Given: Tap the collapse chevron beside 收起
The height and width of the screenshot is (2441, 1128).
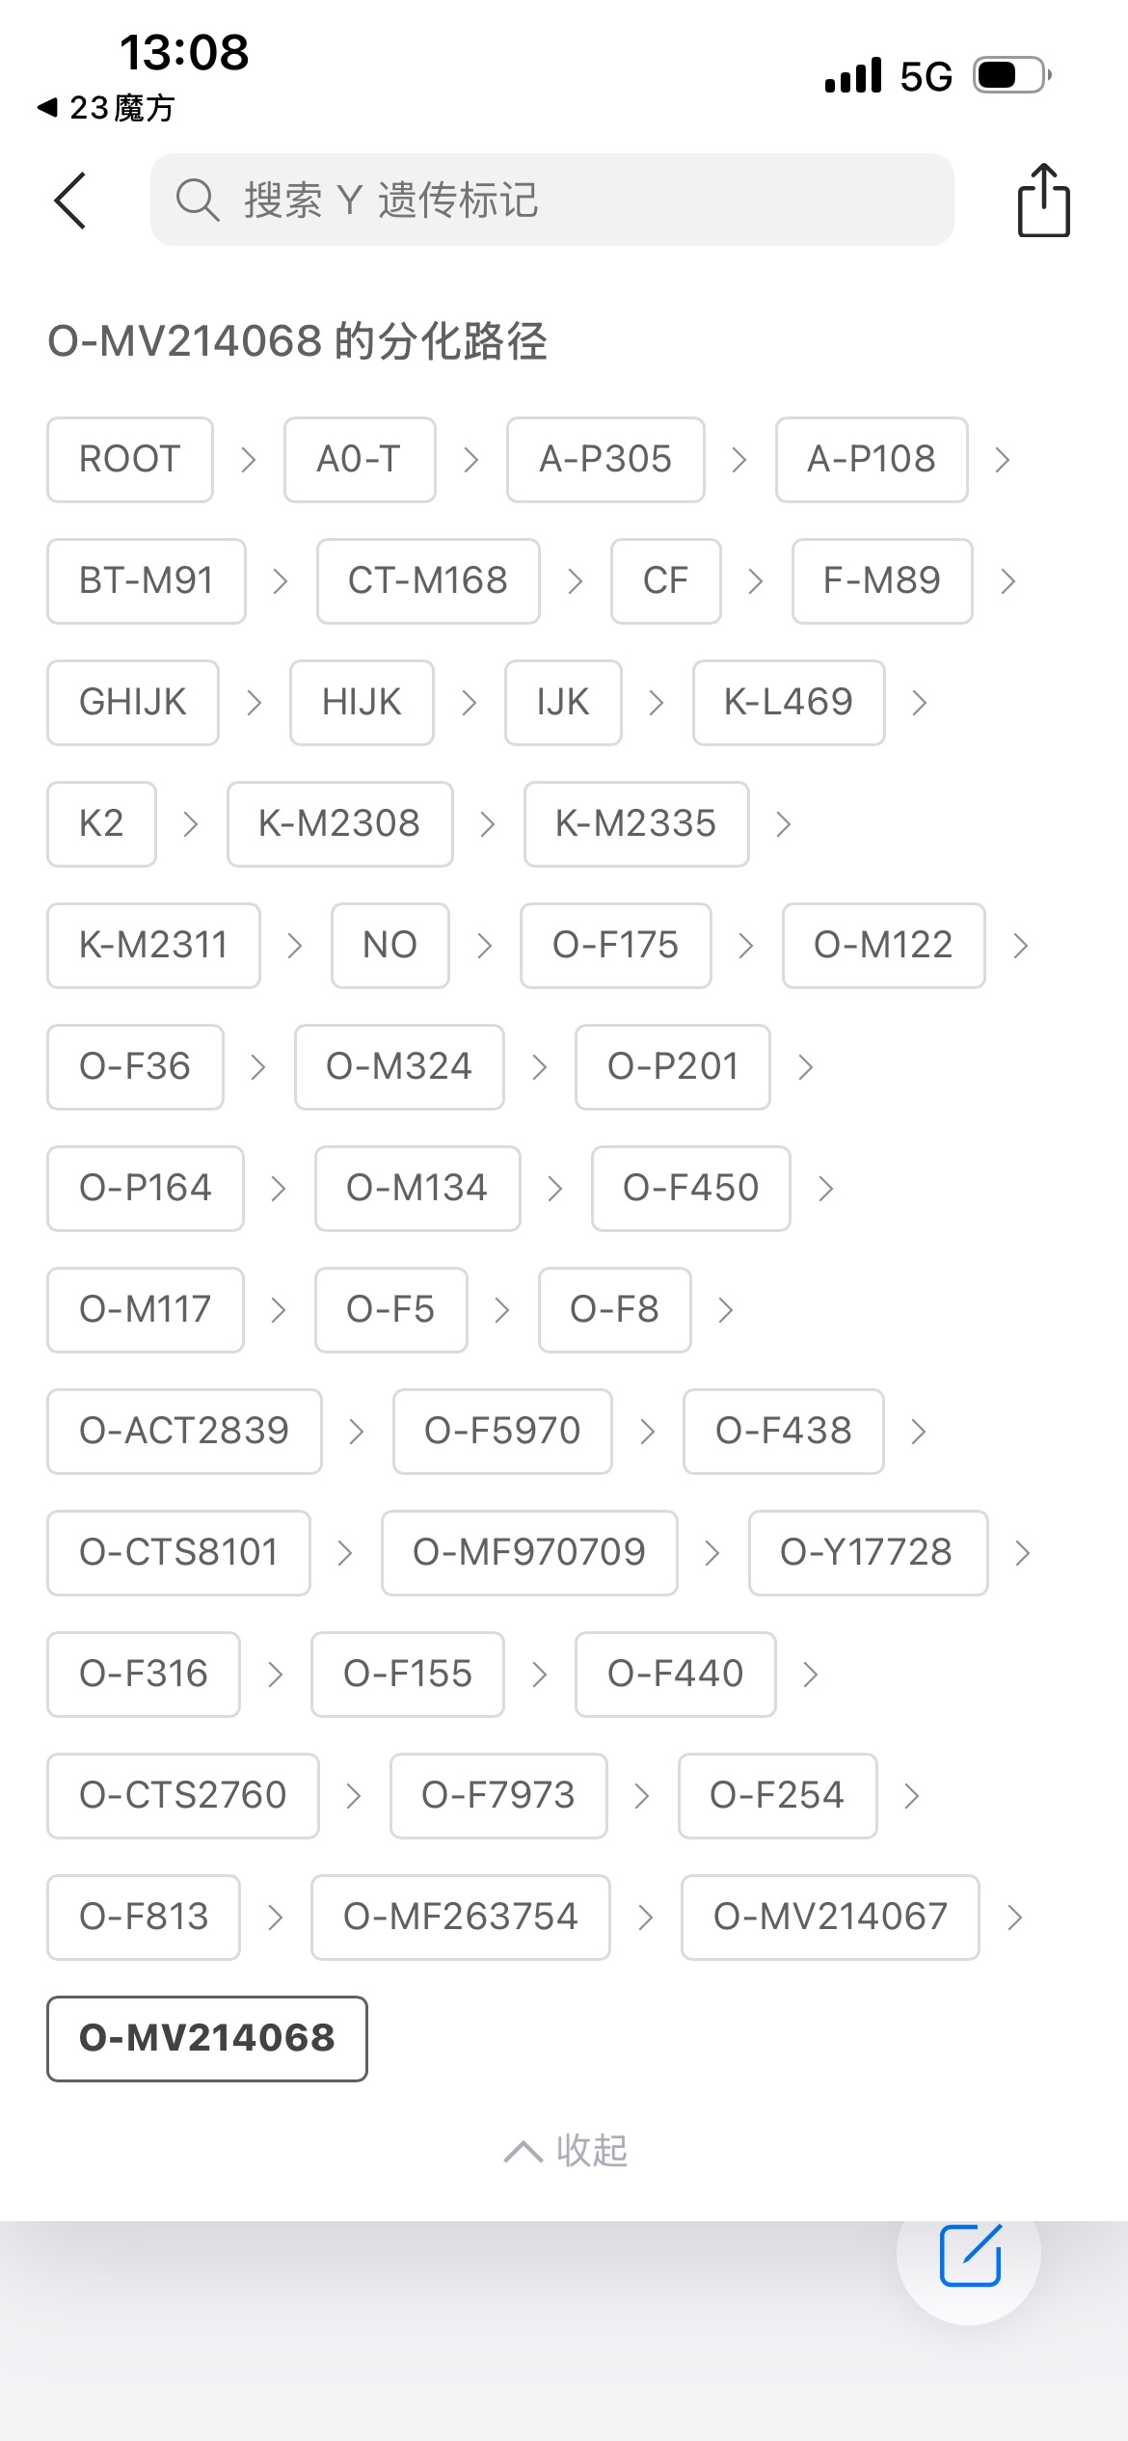Looking at the screenshot, I should pos(524,2151).
